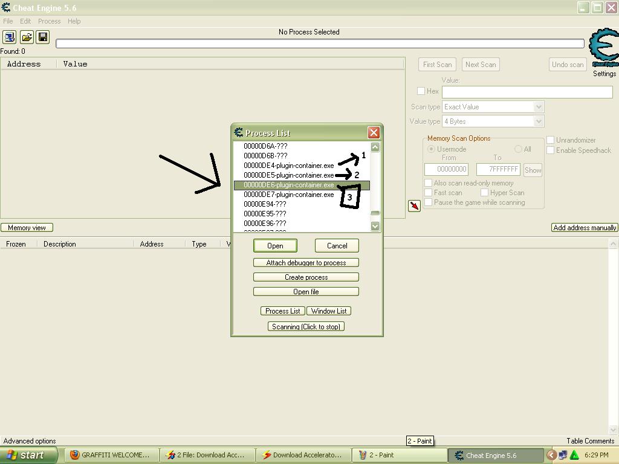Click the Open button in Process List

pos(275,246)
